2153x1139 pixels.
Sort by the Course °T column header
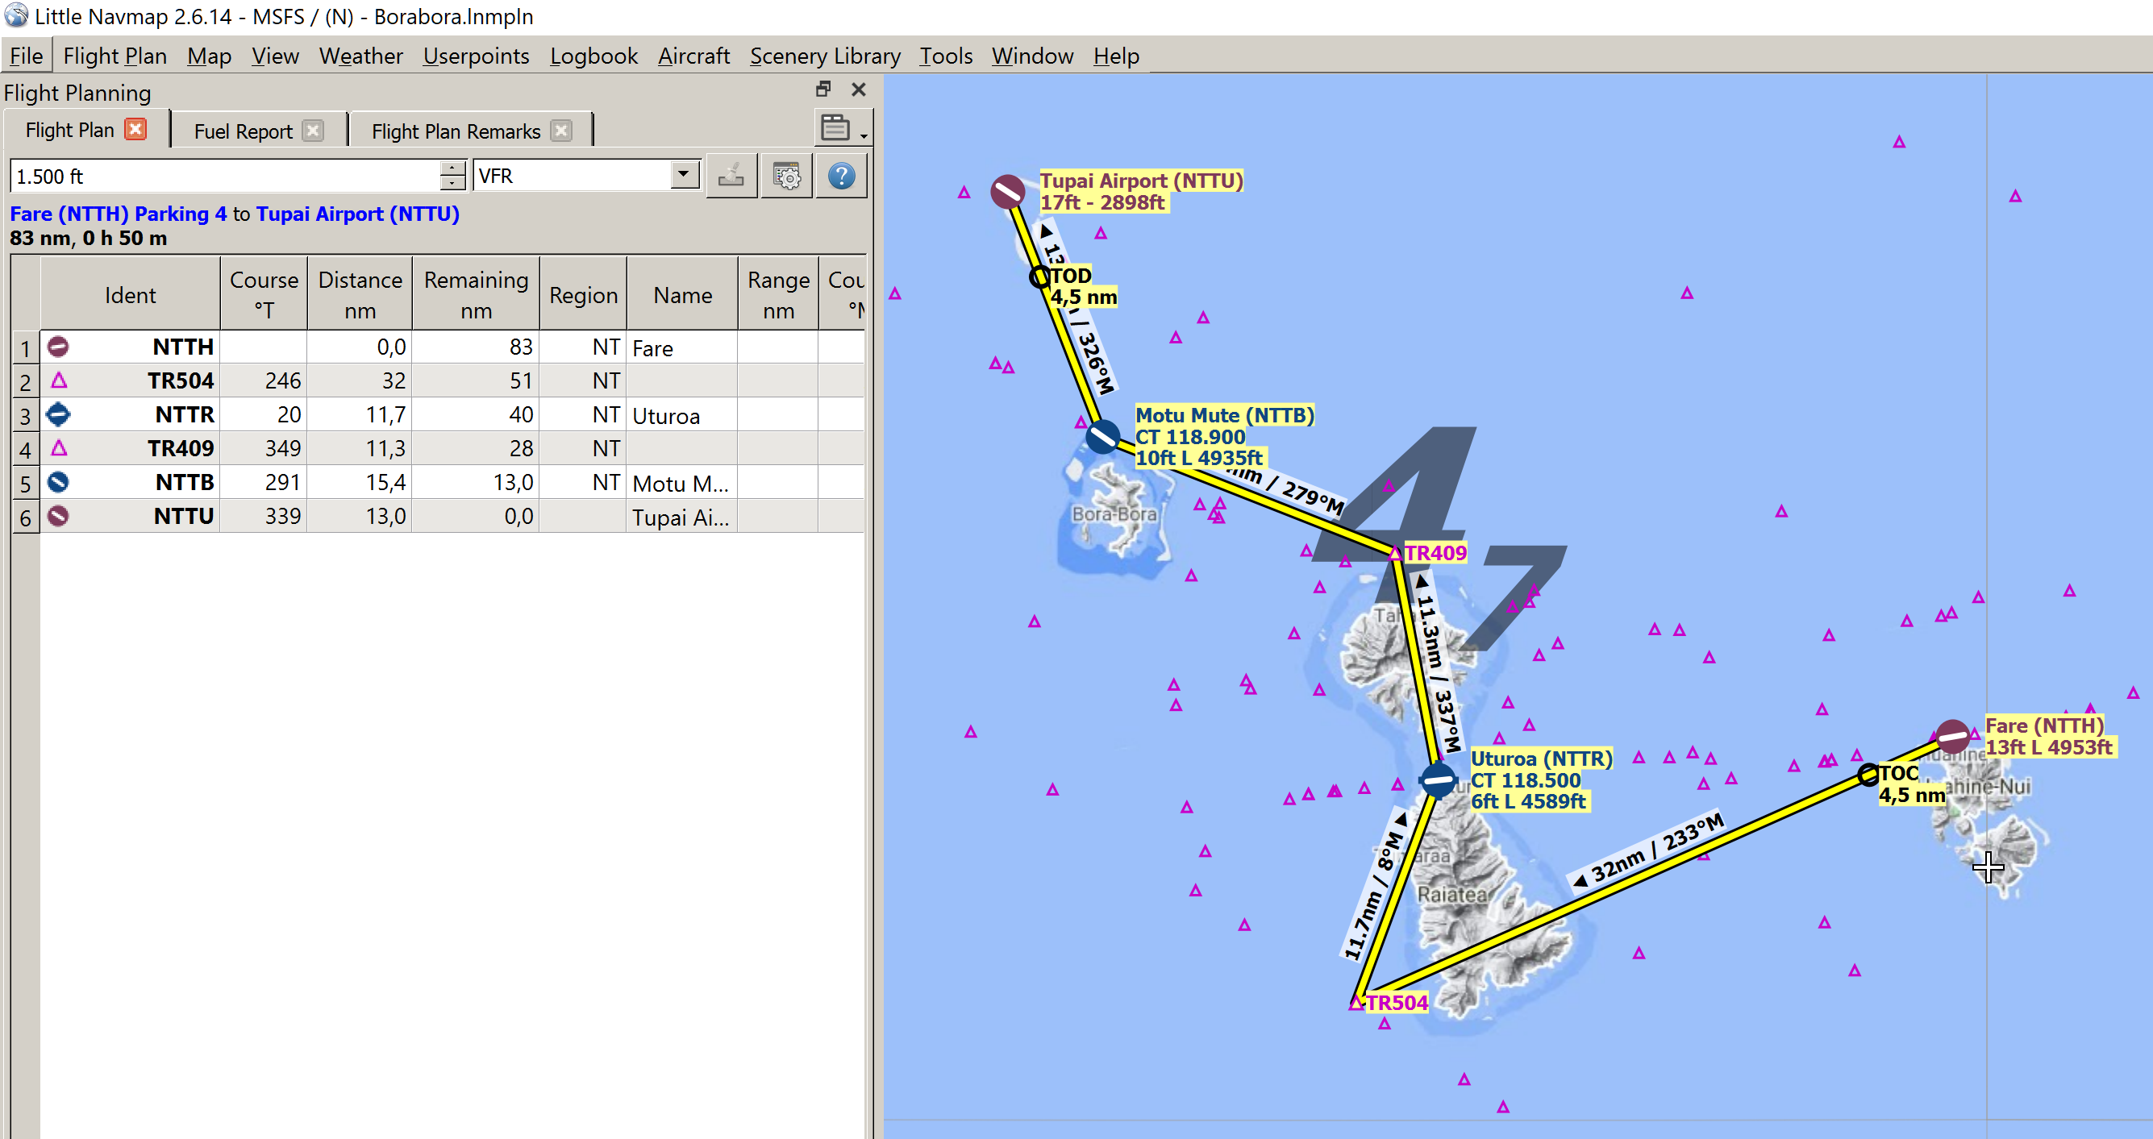point(264,295)
